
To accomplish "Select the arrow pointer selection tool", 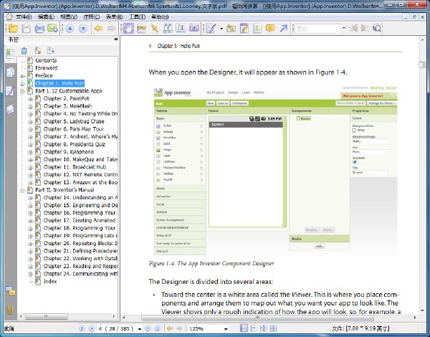I will 155,28.
